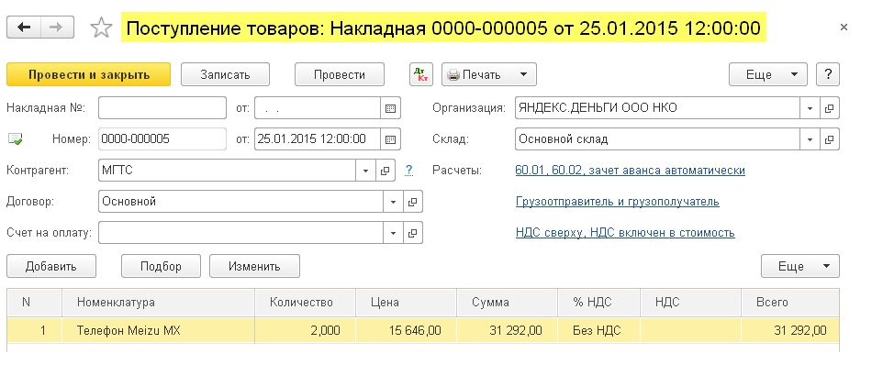The width and height of the screenshot is (883, 365).
Task: Close the document with the X
Action: coord(844,27)
